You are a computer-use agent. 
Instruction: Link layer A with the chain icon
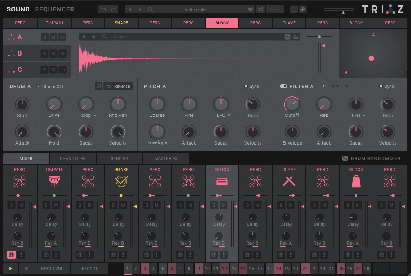click(63, 37)
